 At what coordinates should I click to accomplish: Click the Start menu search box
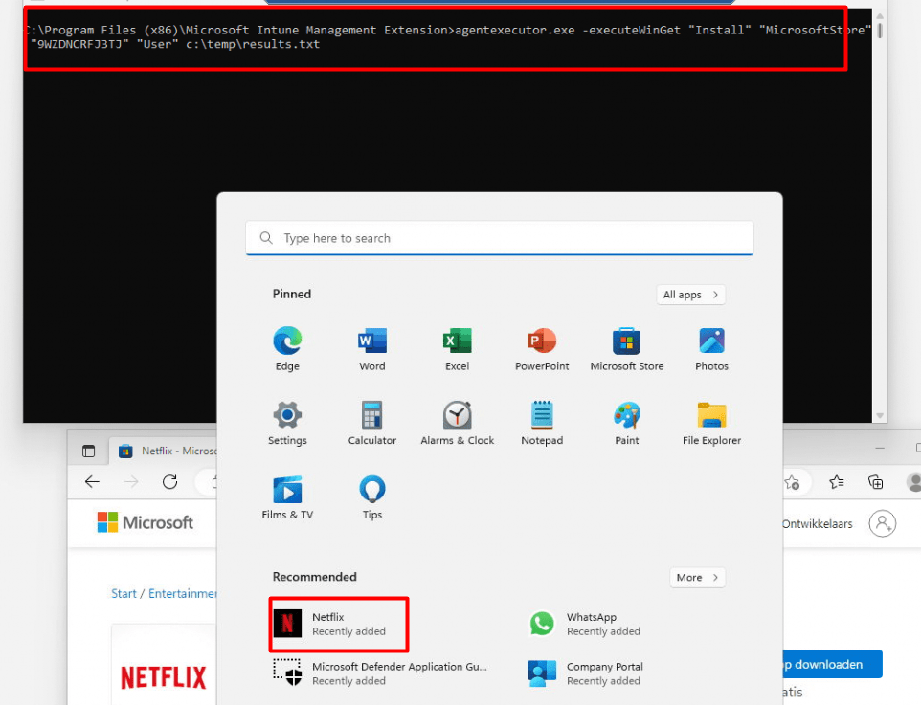pos(499,238)
